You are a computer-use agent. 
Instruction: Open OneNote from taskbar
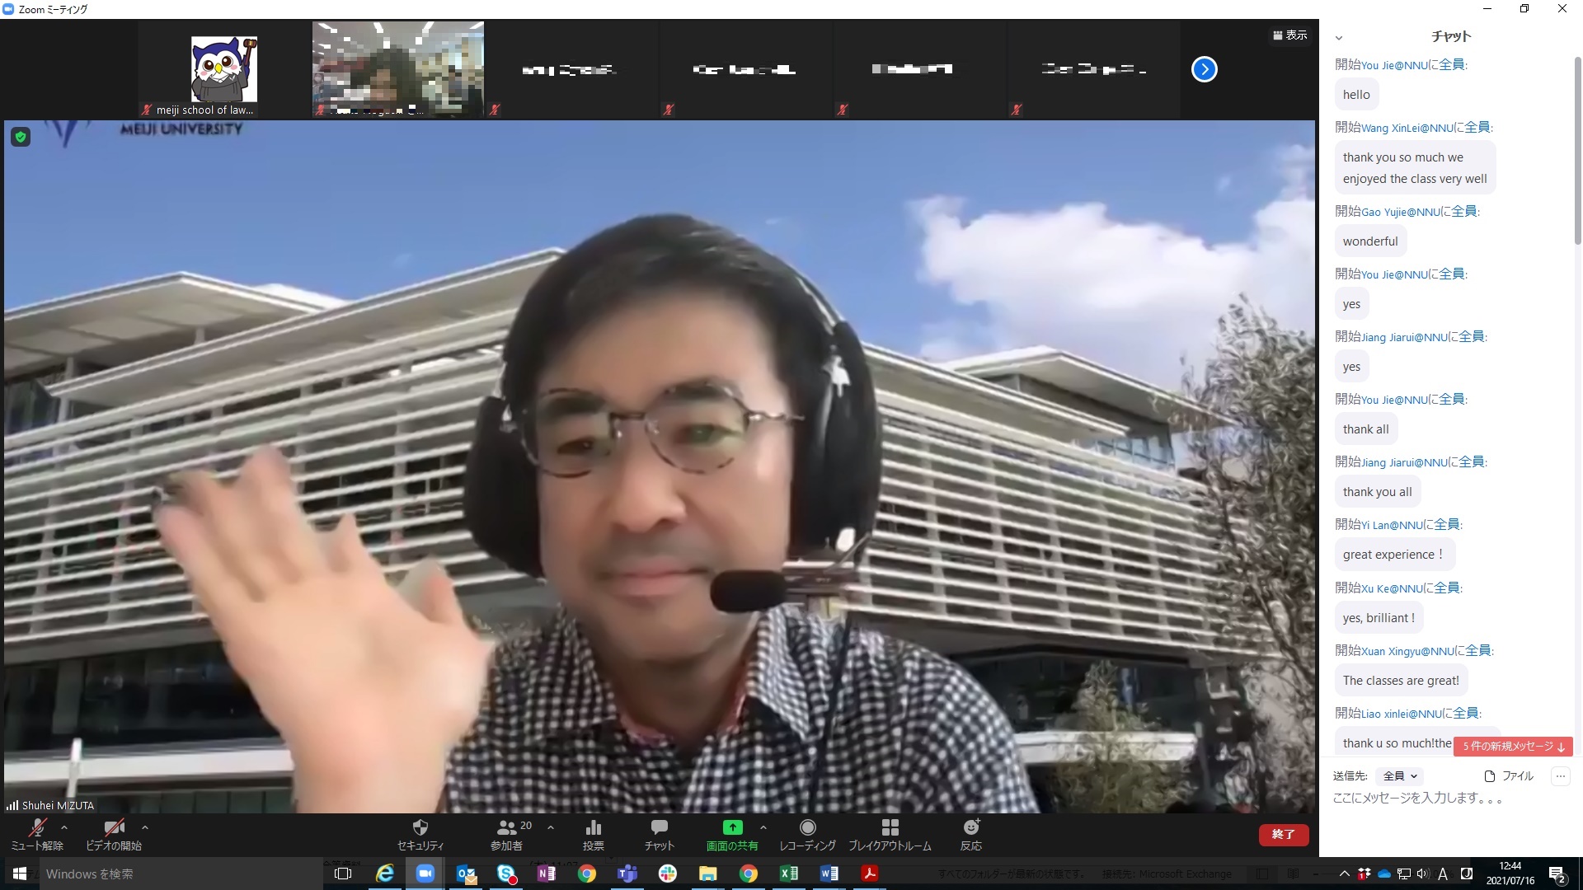(x=547, y=874)
